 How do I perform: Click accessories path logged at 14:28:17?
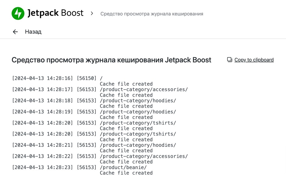(x=144, y=89)
